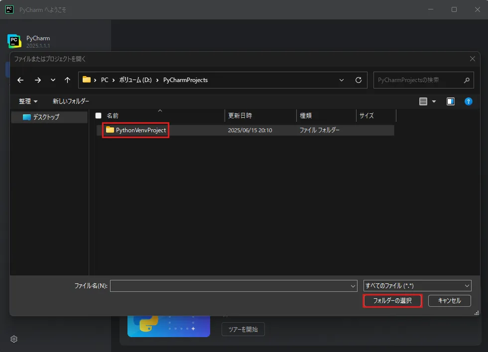The width and height of the screenshot is (488, 352).
Task: Start the tour with ツアーを開始
Action: click(243, 329)
